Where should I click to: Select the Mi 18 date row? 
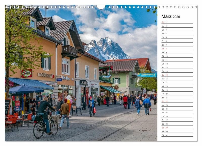tap(177, 86)
